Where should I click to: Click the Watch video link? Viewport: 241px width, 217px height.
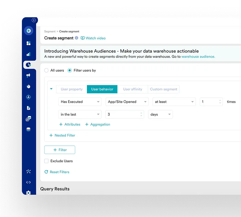[x=93, y=38]
